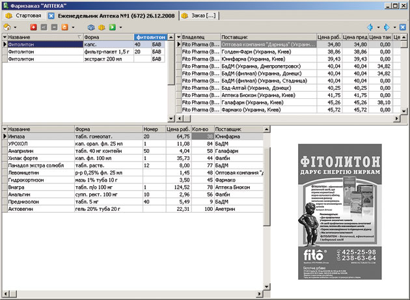Select the Хилак форте row
The height and width of the screenshot is (300, 410).
tap(133, 158)
